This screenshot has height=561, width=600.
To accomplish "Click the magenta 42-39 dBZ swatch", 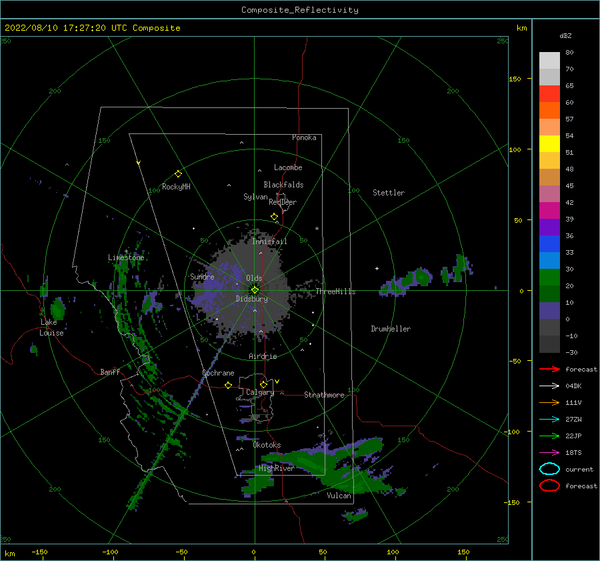I will click(x=549, y=211).
